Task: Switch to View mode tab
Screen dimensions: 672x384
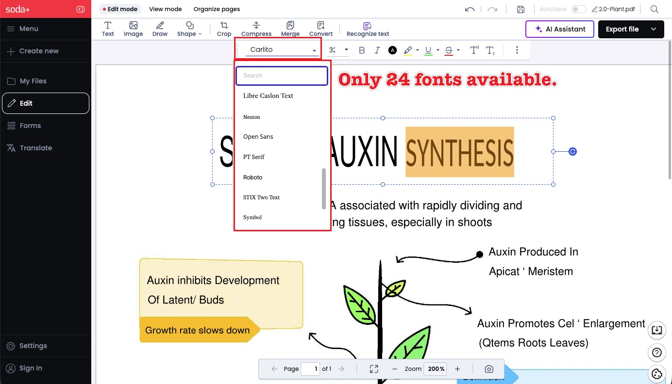Action: [x=166, y=9]
